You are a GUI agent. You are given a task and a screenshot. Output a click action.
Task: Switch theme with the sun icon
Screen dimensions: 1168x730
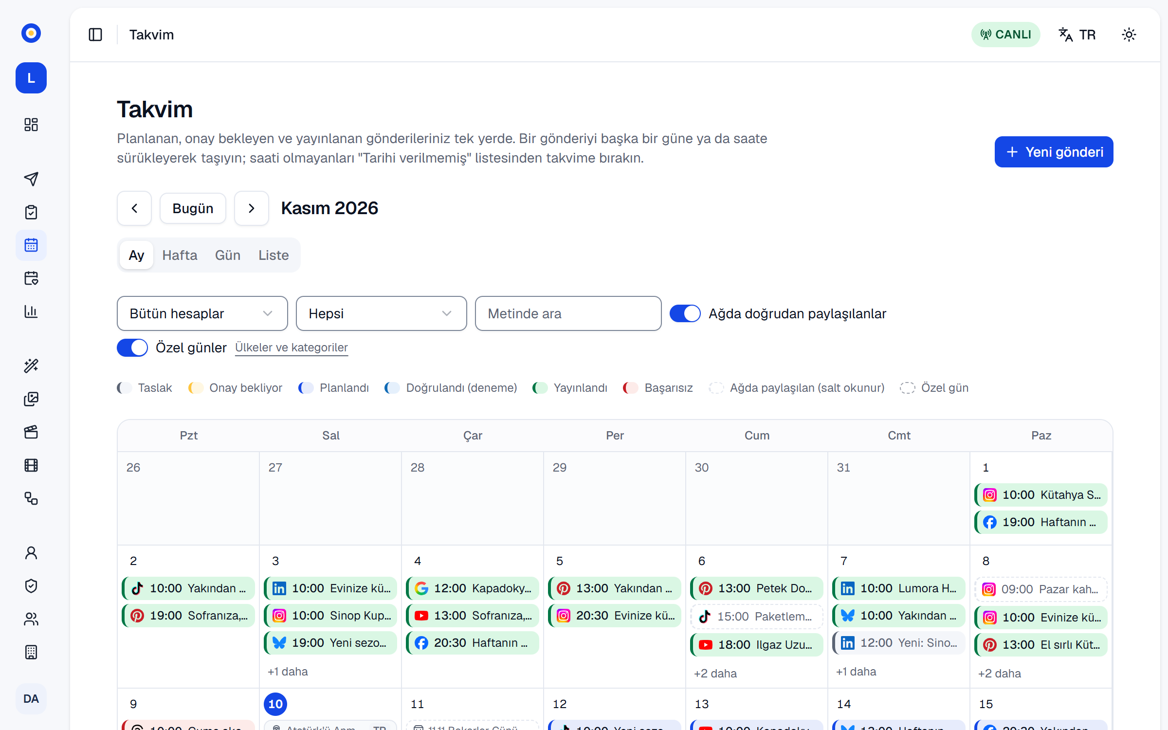(x=1129, y=35)
